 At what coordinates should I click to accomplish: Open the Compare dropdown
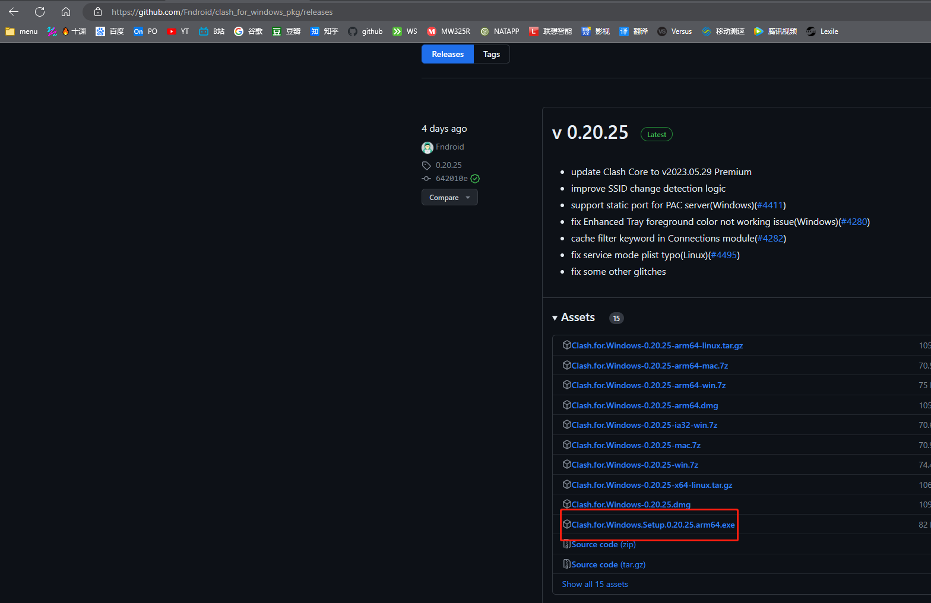click(449, 198)
